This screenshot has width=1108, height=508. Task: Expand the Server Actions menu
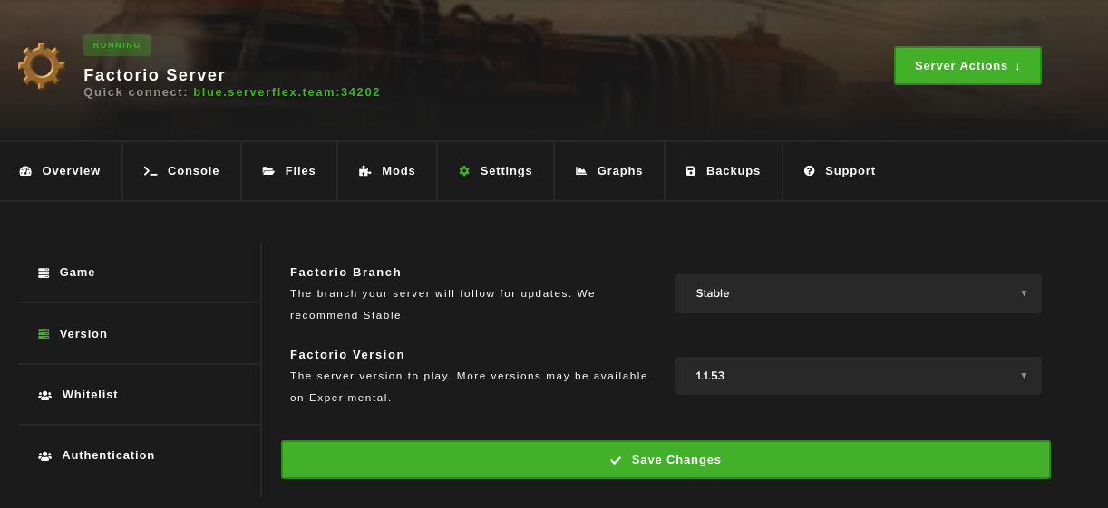click(967, 66)
